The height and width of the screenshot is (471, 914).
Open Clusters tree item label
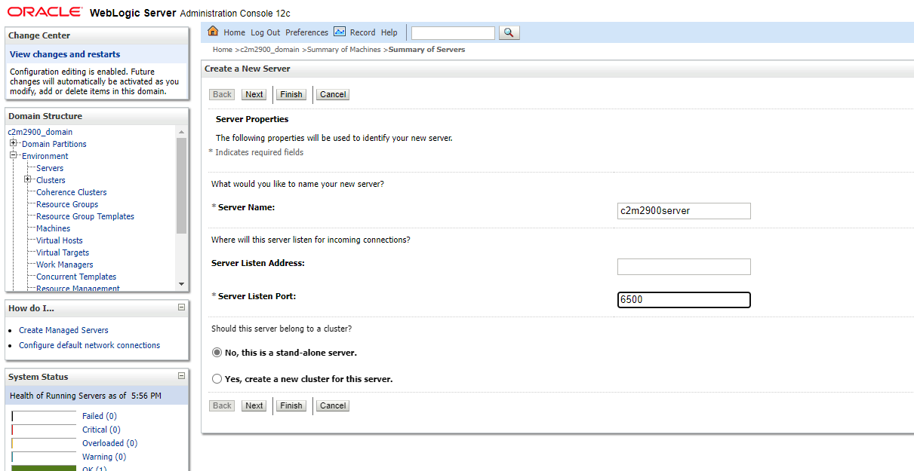[x=51, y=180]
